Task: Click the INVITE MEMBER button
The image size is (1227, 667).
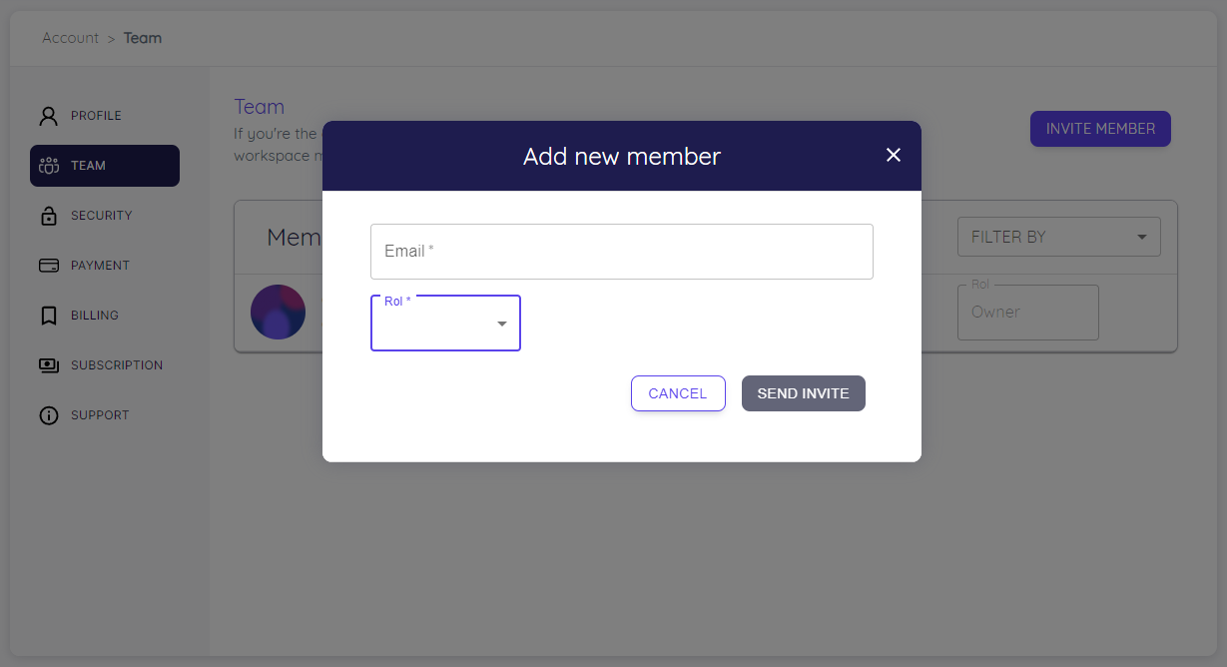Action: (1100, 129)
